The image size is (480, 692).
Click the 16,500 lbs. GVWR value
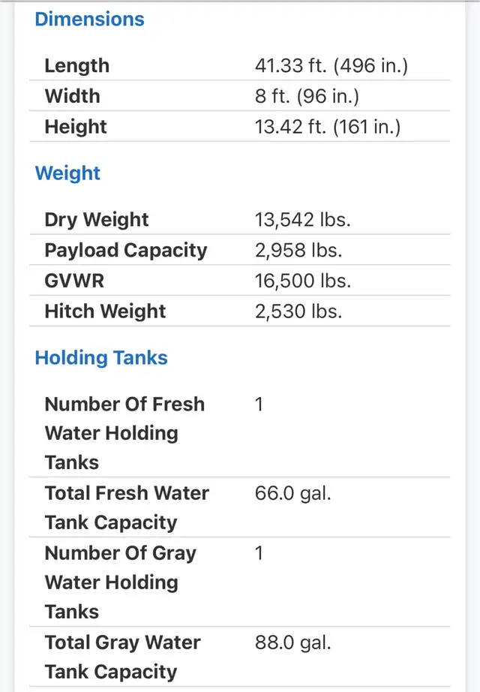click(303, 281)
